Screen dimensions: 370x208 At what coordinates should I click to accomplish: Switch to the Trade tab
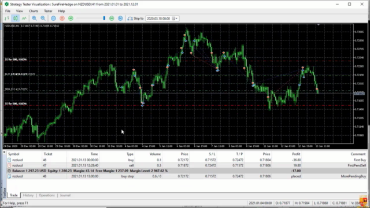14,195
